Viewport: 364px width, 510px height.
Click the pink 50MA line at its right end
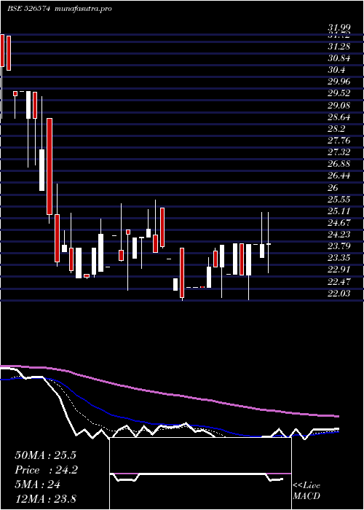click(336, 416)
